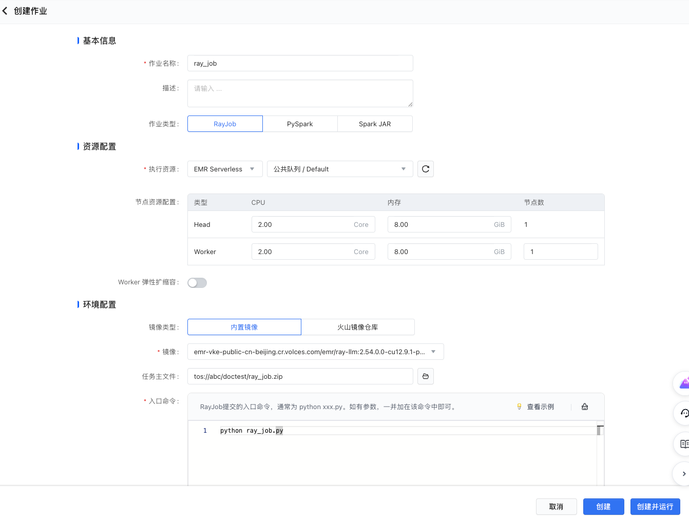This screenshot has height=522, width=689.
Task: Click the 基本信息 section heading
Action: coord(100,41)
